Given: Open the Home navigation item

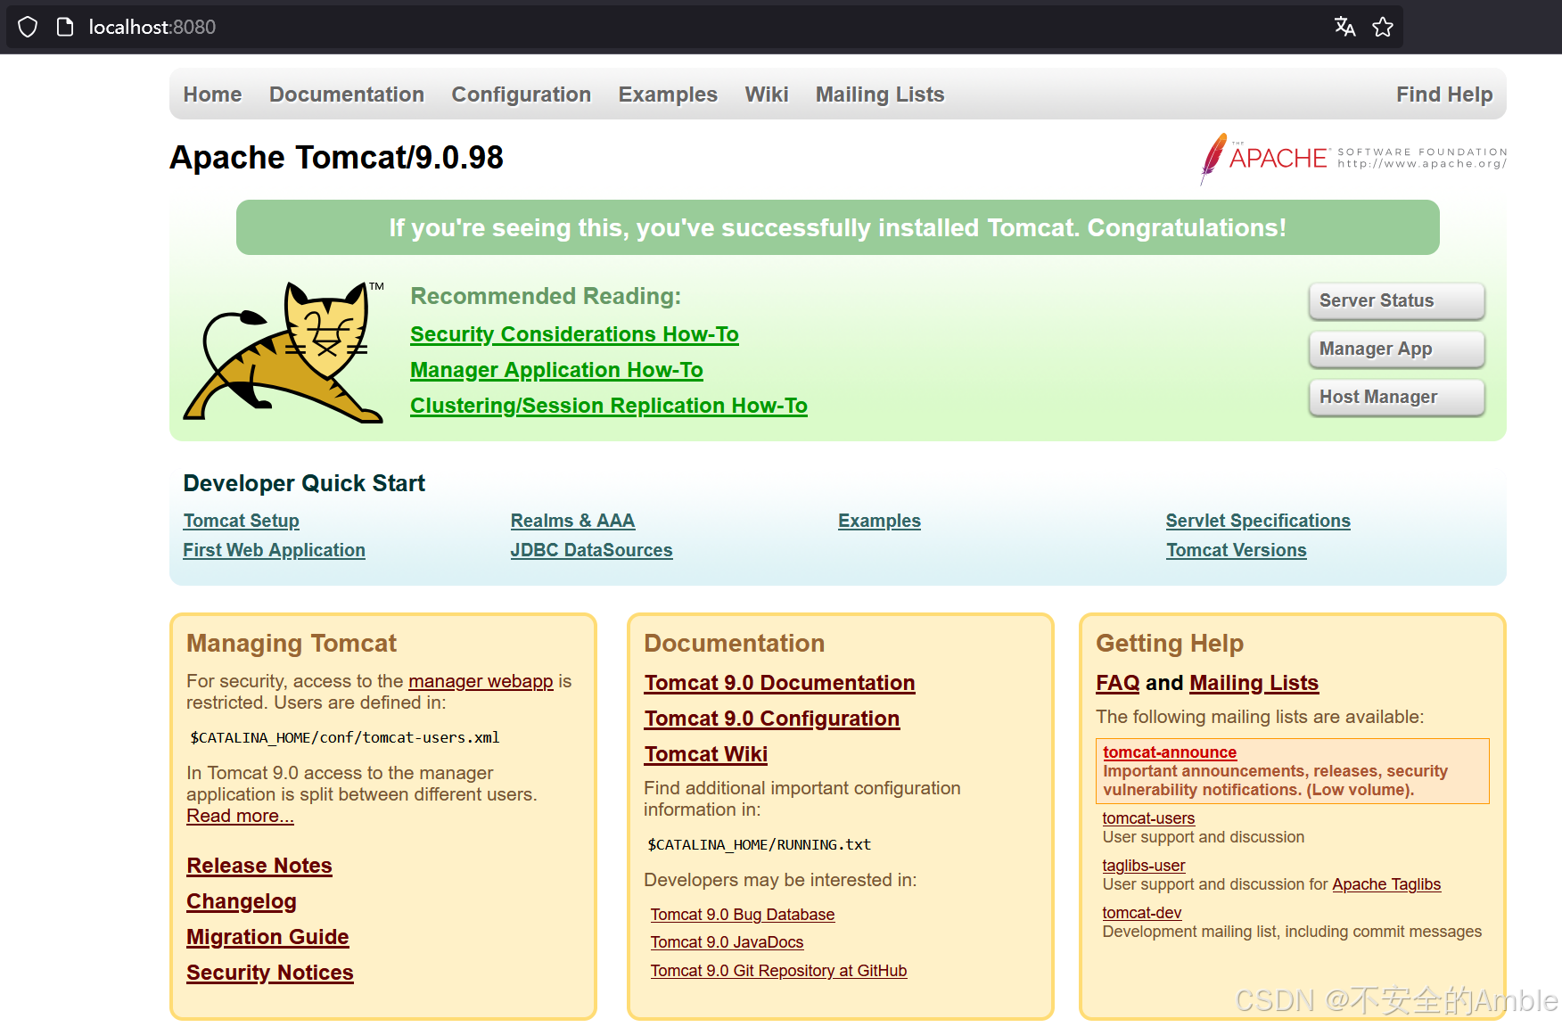Looking at the screenshot, I should [x=212, y=94].
